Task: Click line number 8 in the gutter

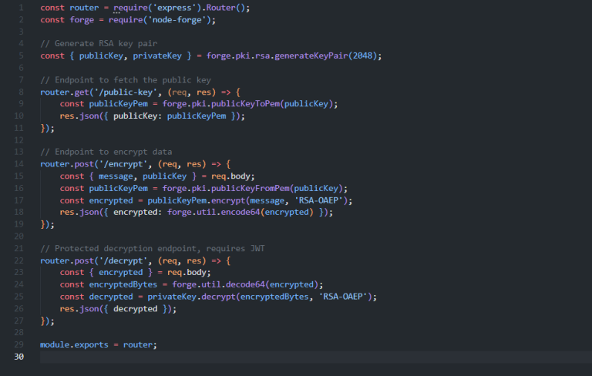Action: pos(21,92)
